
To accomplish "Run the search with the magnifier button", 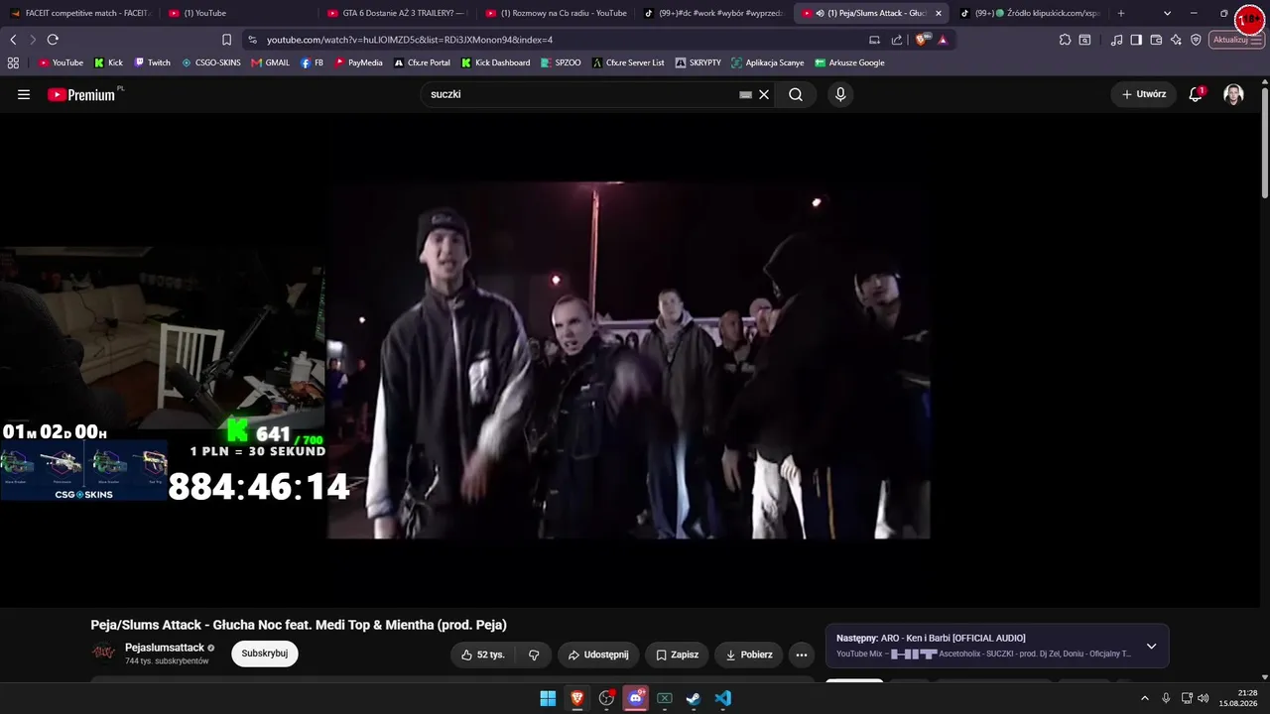I will tap(796, 94).
